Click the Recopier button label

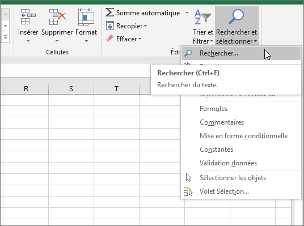point(129,26)
